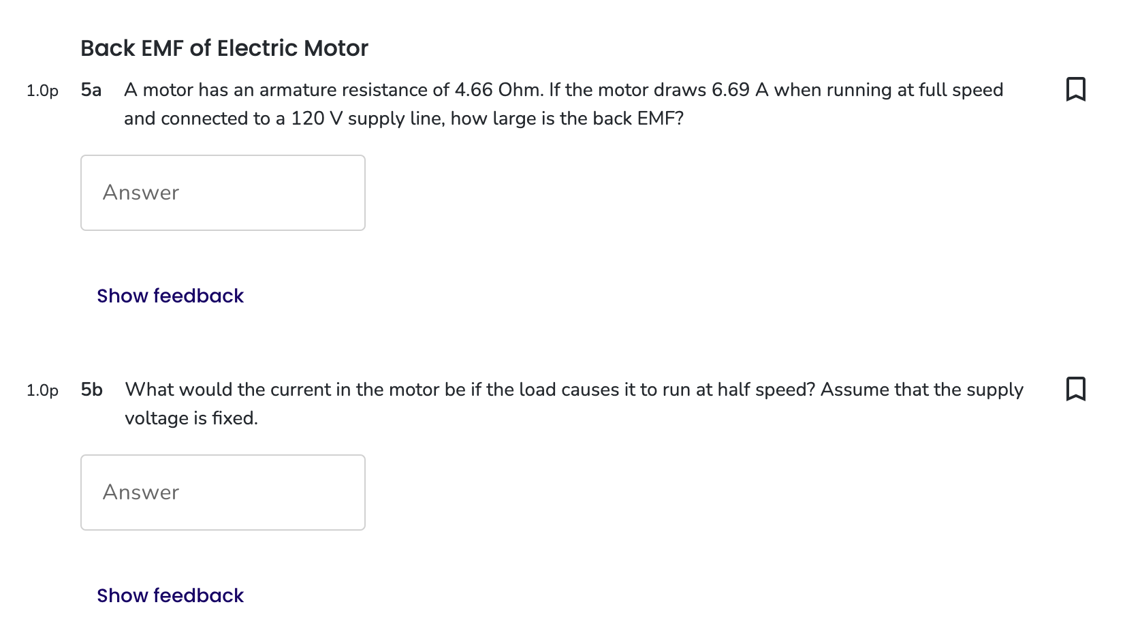This screenshot has height=626, width=1125.
Task: Click the 1.0p points label for question 5b
Action: (42, 390)
